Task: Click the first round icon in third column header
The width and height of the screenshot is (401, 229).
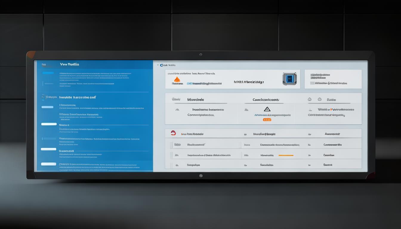Action: pos(309,100)
